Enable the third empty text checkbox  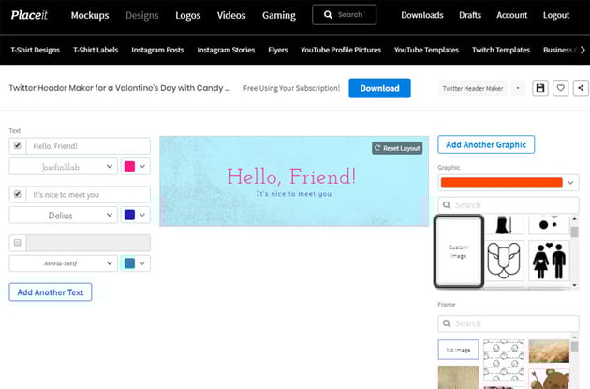coord(17,243)
